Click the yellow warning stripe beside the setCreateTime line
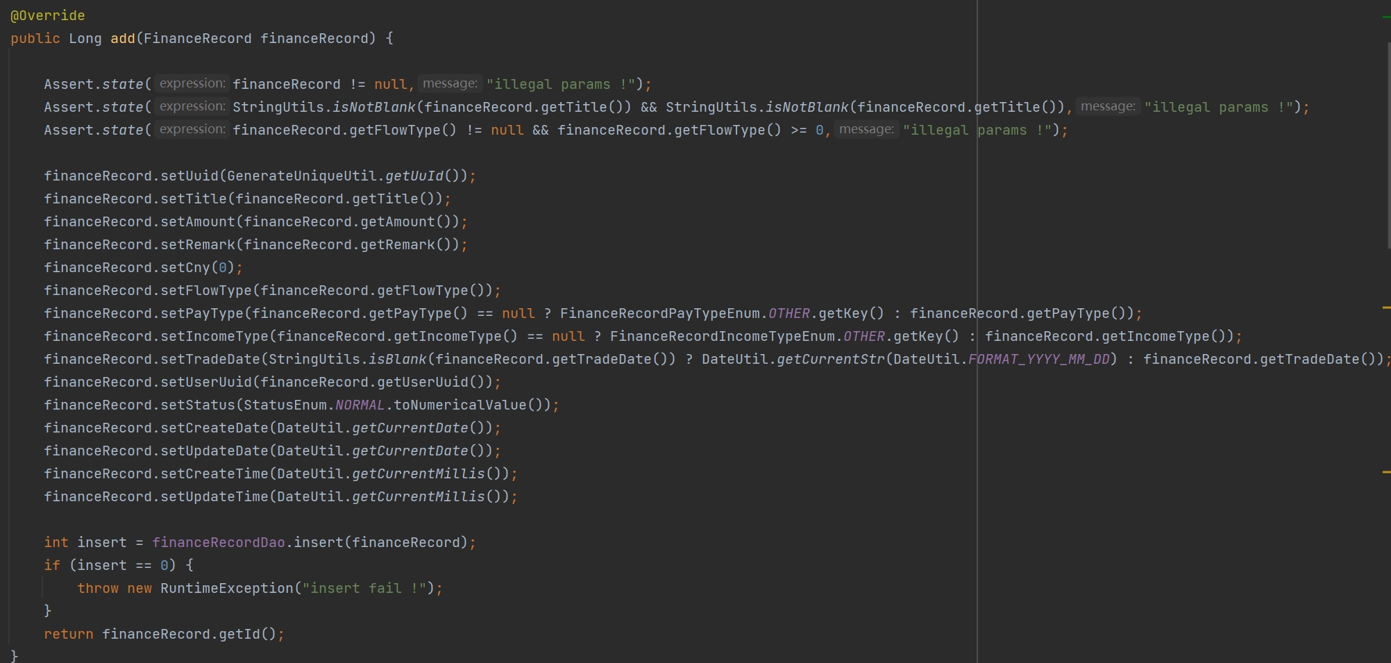Screen dimensions: 1391x663 click(x=1386, y=472)
